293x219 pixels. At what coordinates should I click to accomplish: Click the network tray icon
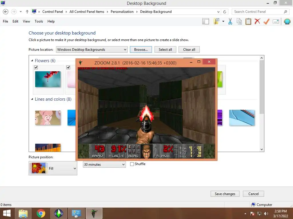(x=259, y=214)
